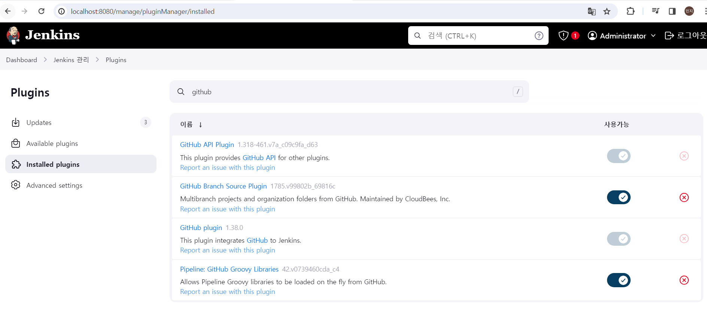The height and width of the screenshot is (328, 707).
Task: Click the Updates download icon
Action: (16, 122)
